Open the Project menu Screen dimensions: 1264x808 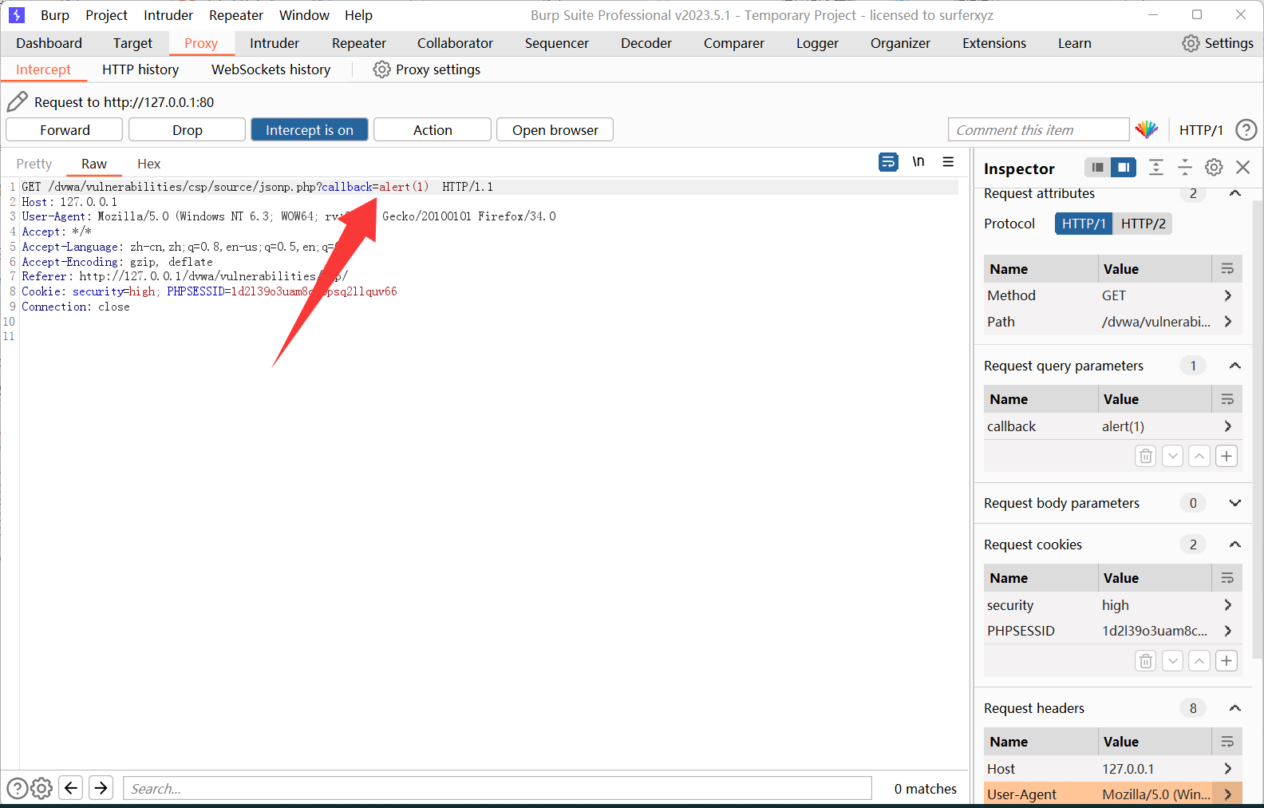(107, 15)
